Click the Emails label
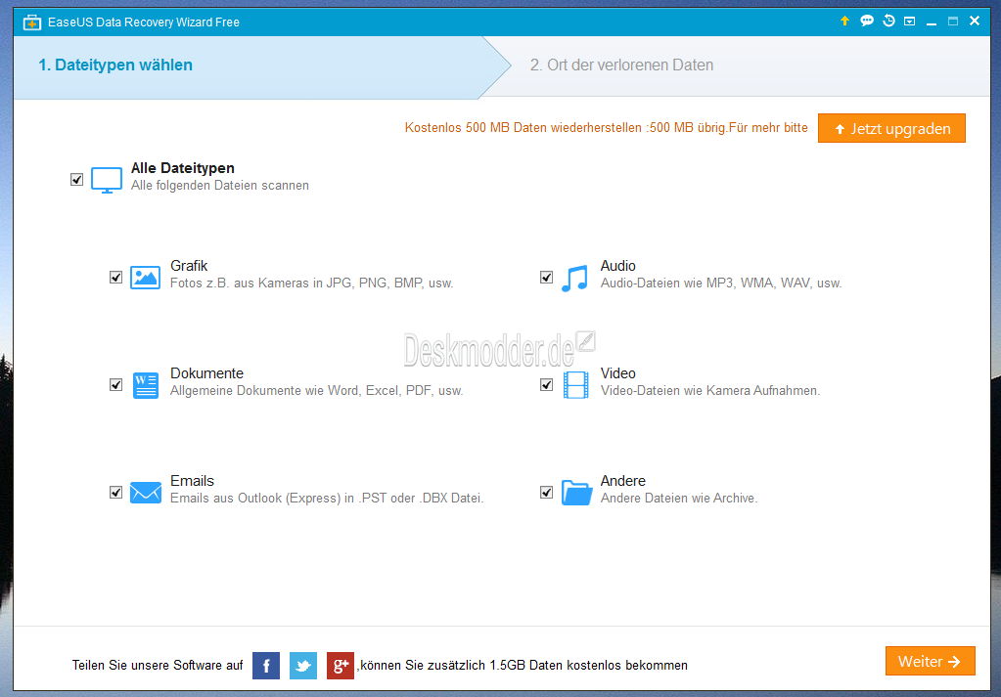The width and height of the screenshot is (1001, 697). click(x=192, y=481)
